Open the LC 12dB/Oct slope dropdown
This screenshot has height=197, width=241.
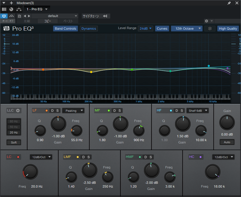[41, 157]
